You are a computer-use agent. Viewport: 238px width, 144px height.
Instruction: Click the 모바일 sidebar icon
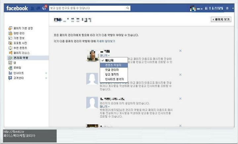click(x=10, y=68)
